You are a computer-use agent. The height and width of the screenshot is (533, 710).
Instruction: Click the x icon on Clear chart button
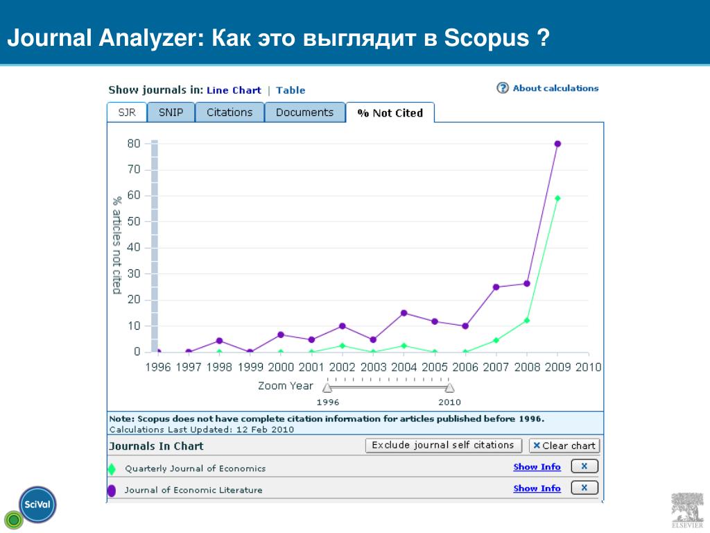point(537,446)
